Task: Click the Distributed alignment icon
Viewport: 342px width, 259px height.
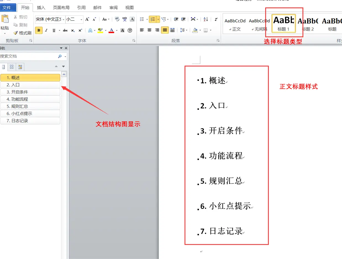Action: pos(172,30)
